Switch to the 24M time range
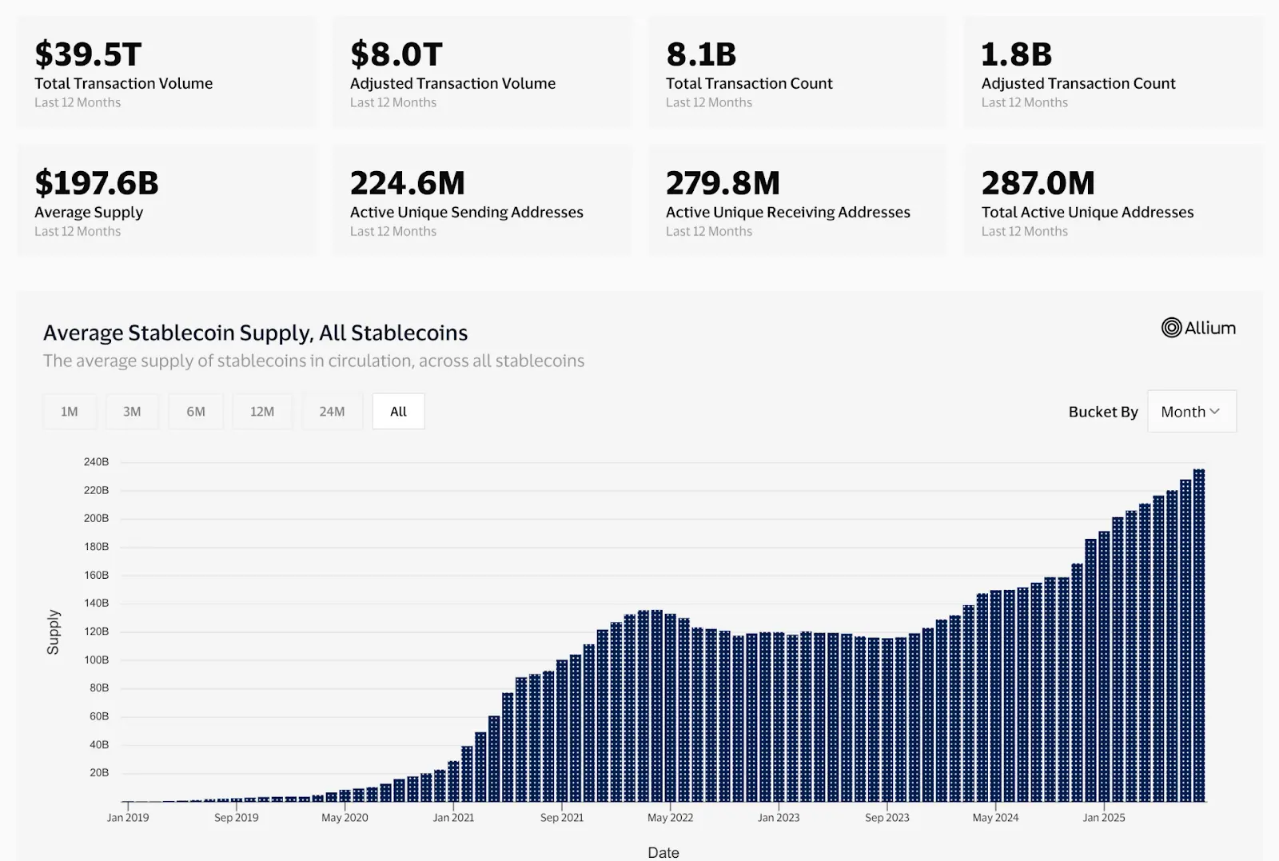1279x861 pixels. pos(332,411)
